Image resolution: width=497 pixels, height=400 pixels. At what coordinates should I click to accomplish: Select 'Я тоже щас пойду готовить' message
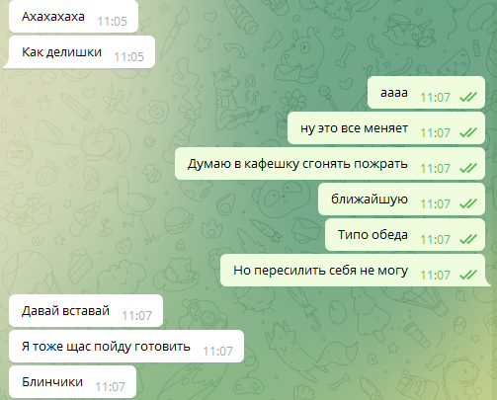tap(126, 347)
